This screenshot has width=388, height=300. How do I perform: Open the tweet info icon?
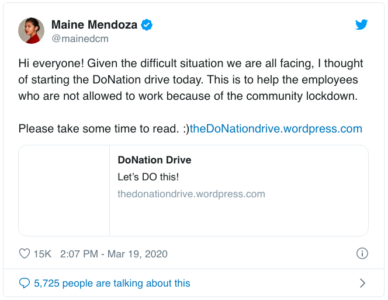pyautogui.click(x=362, y=254)
